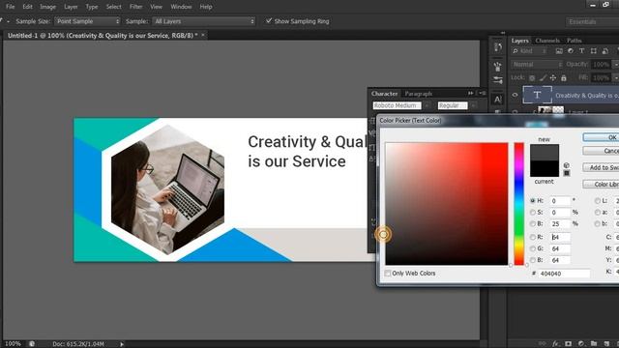Select the S saturation radio button
This screenshot has height=348, width=619.
click(533, 213)
